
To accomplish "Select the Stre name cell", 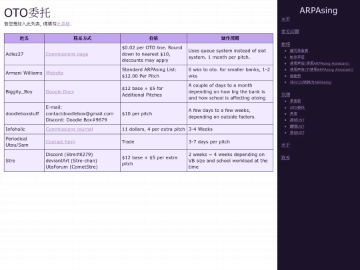I will coord(24,161).
